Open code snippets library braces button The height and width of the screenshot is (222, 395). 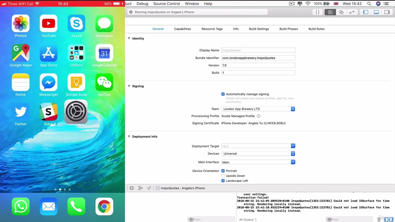coord(318,12)
